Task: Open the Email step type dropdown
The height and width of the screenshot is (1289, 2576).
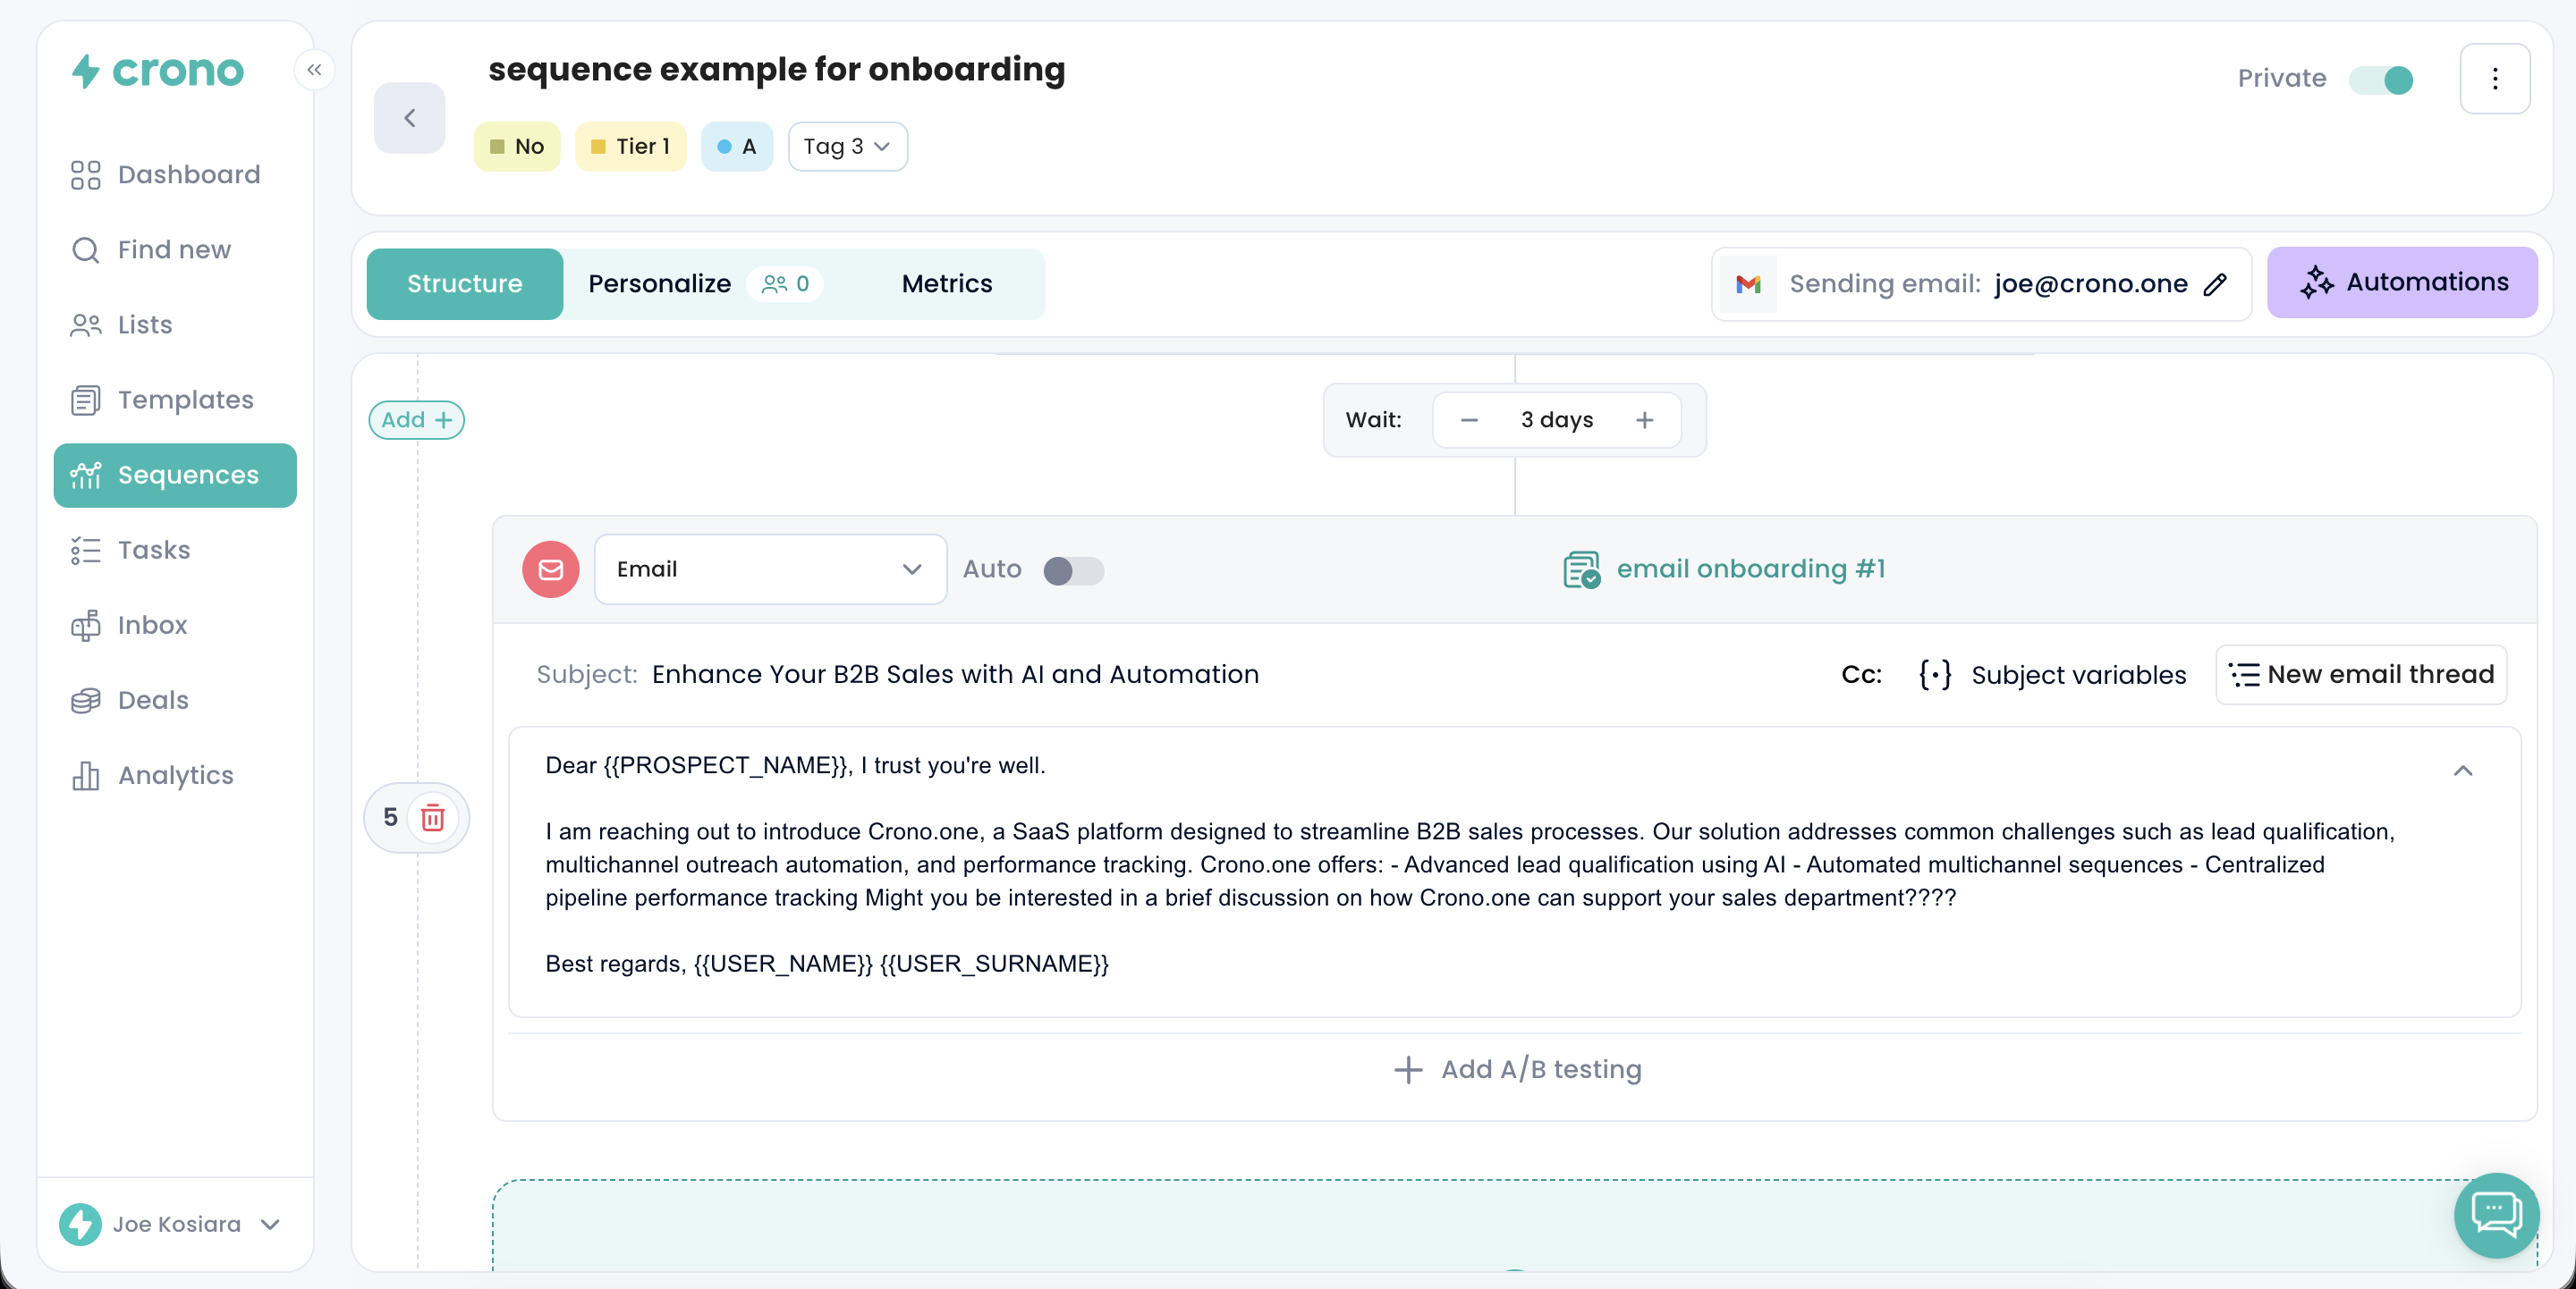Action: [x=770, y=569]
